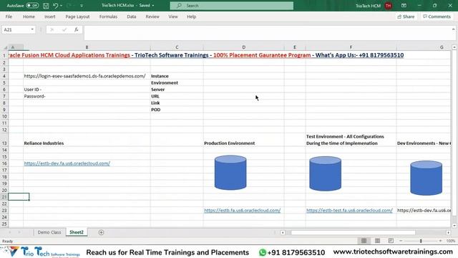Expand the formula bar chevron
Image resolution: width=458 pixels, height=258 pixels.
pyautogui.click(x=453, y=29)
